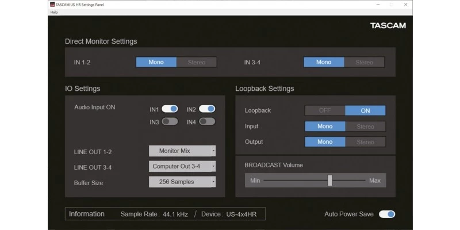This screenshot has width=460, height=230.
Task: Set IN 3-4 direct monitor to Stereo
Action: [x=364, y=62]
